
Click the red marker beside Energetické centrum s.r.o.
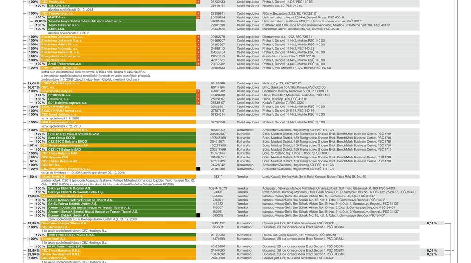(198, 56)
